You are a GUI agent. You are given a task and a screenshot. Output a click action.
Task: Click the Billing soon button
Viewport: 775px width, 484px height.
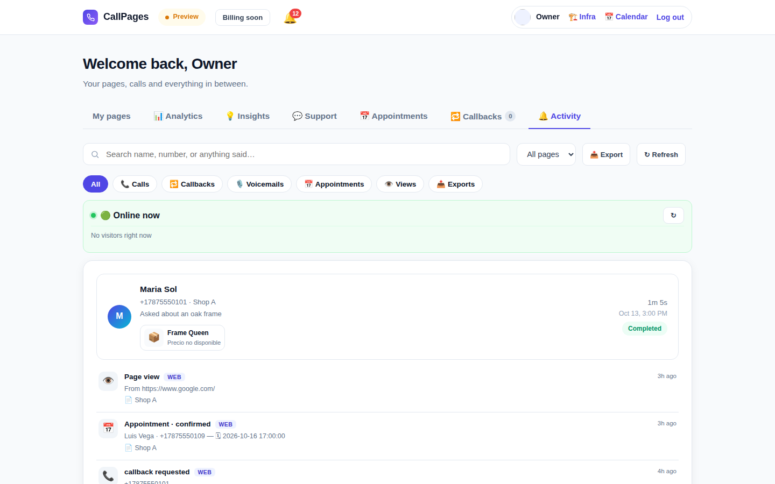click(243, 17)
